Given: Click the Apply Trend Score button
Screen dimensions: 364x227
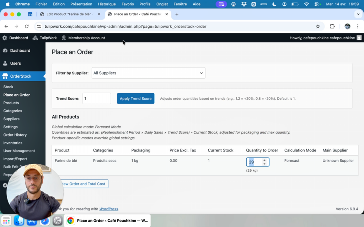Looking at the screenshot, I should (x=135, y=99).
